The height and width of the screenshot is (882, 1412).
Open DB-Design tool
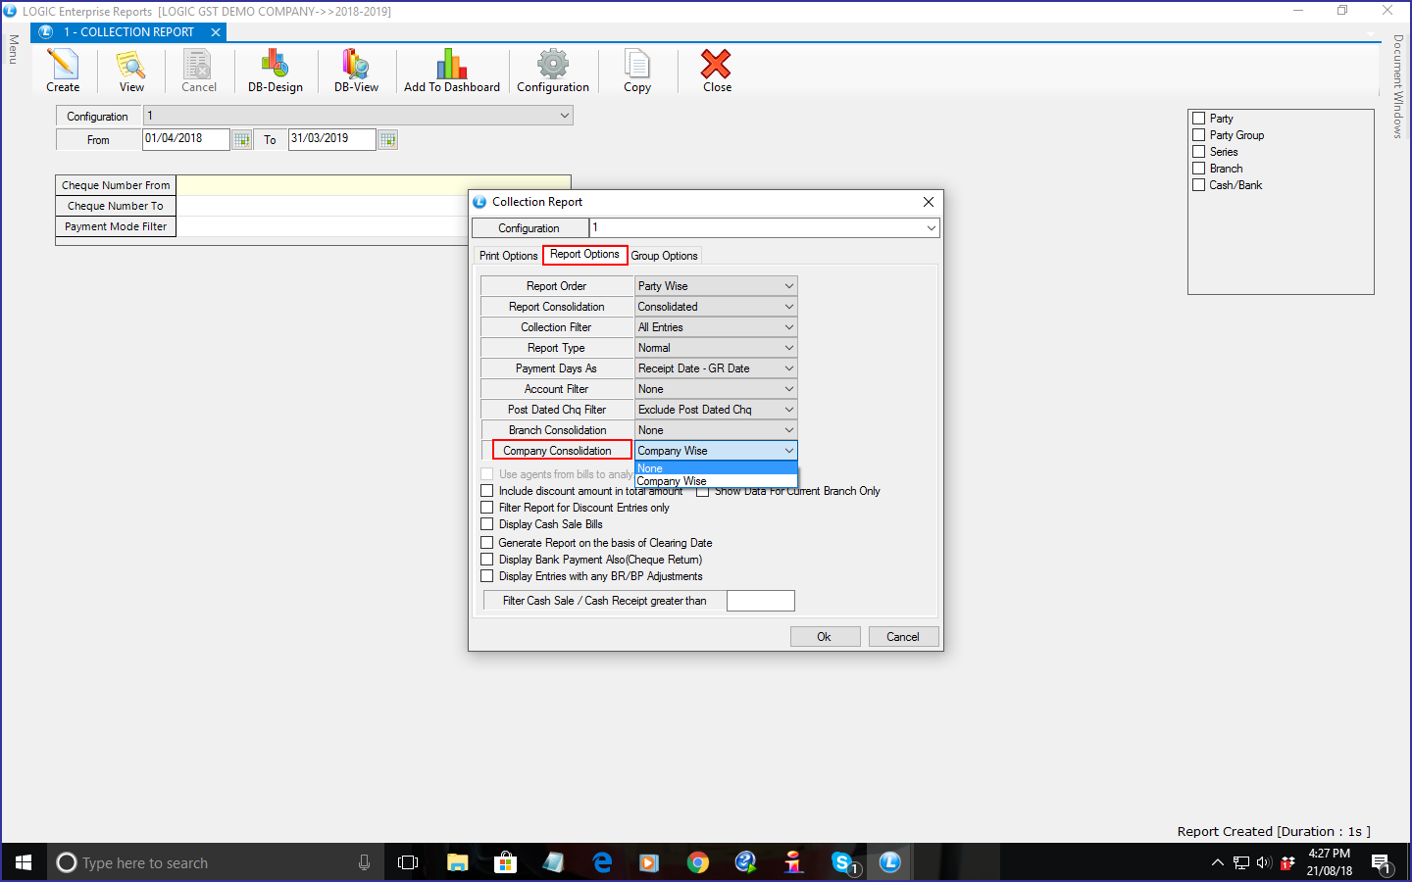pos(276,71)
